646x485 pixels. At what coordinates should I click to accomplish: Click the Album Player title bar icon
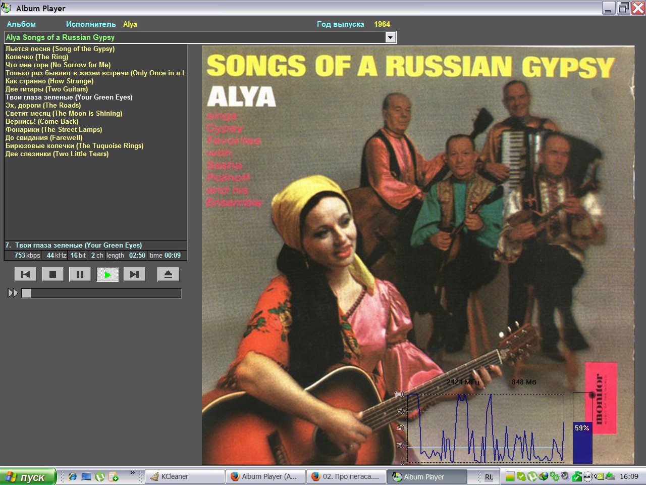click(x=7, y=8)
